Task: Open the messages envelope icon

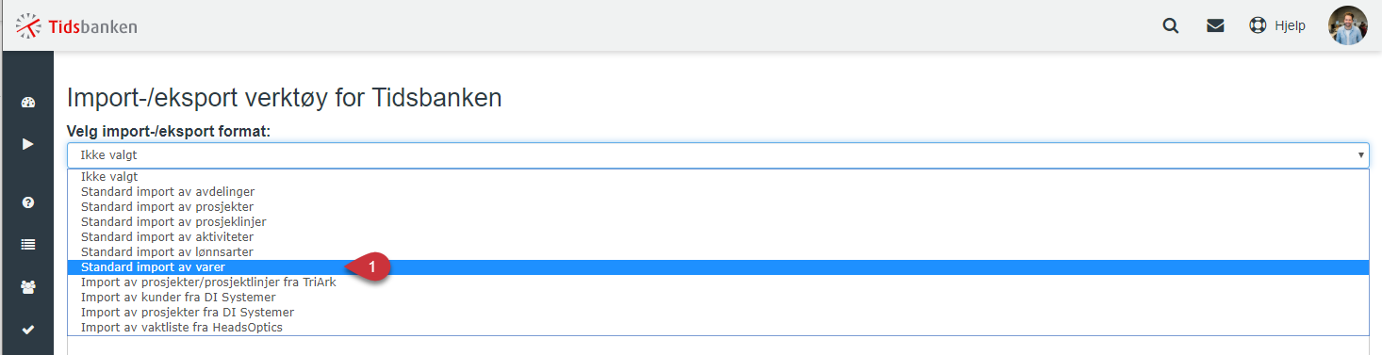Action: tap(1215, 26)
